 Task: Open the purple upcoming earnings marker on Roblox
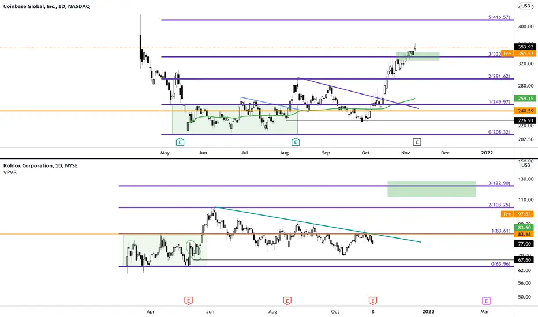486,301
